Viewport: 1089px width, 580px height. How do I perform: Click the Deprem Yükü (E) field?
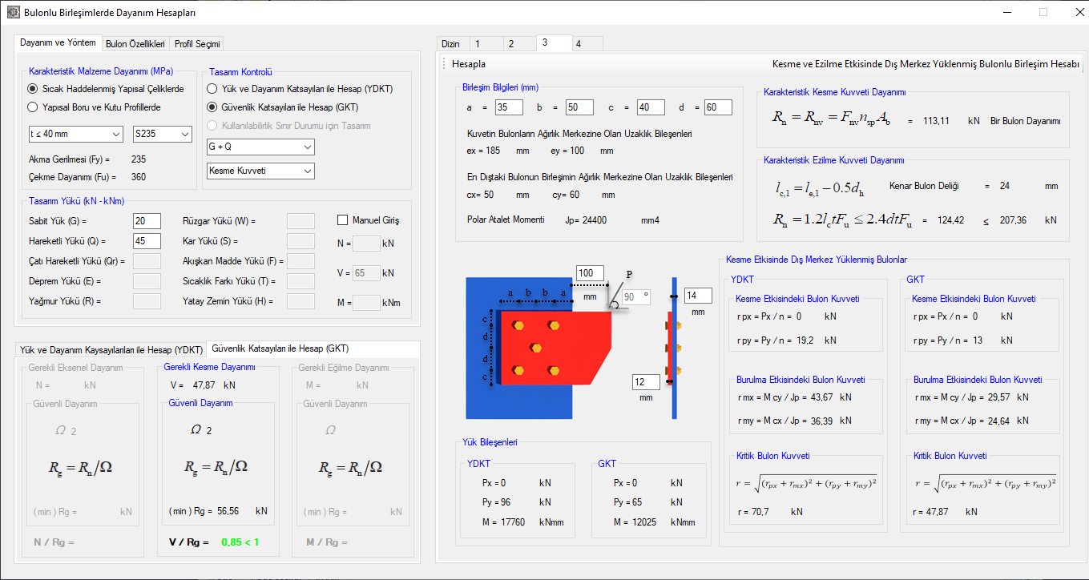pos(147,280)
